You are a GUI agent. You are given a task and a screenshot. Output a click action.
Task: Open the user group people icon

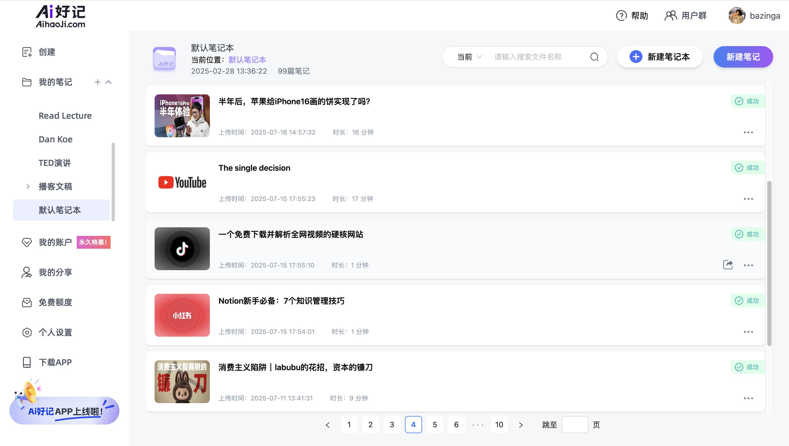coord(671,16)
